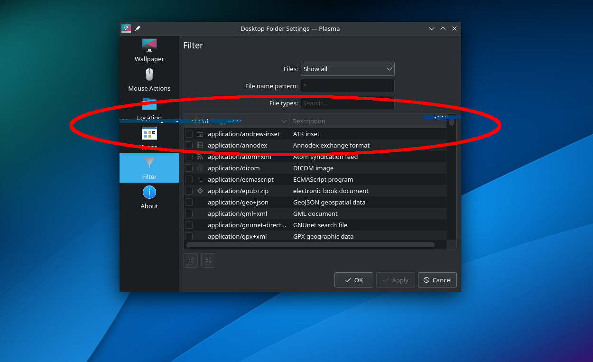Select 'application/geo+json' text
The image size is (593, 362).
pos(238,202)
